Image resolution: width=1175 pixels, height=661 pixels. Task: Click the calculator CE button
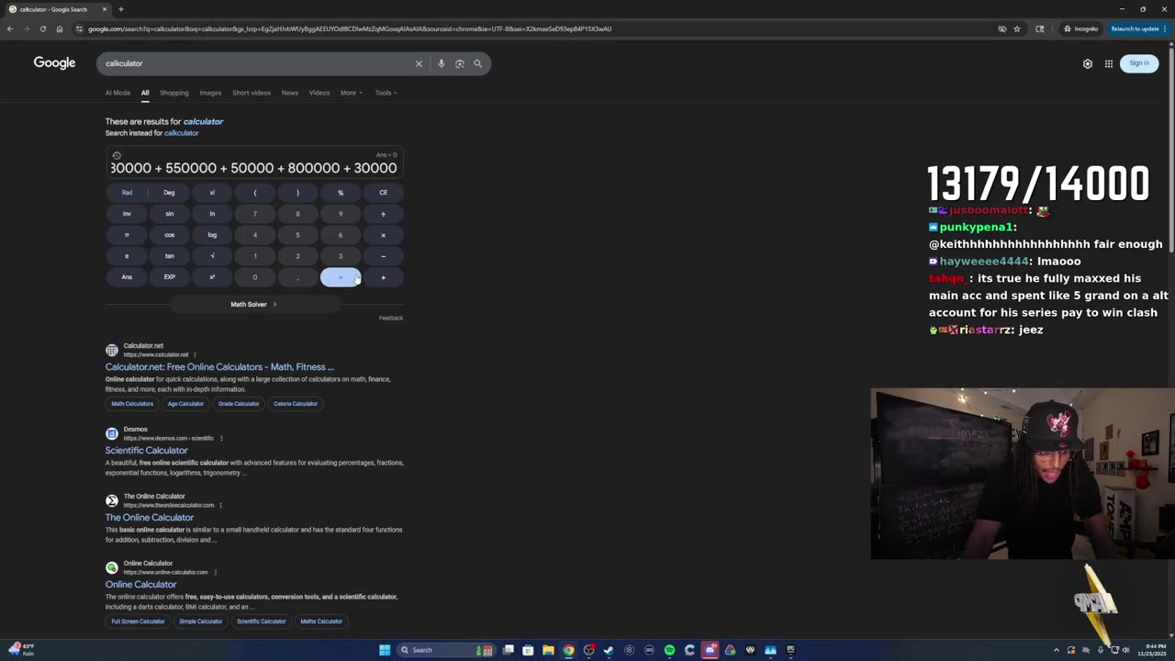[383, 193]
